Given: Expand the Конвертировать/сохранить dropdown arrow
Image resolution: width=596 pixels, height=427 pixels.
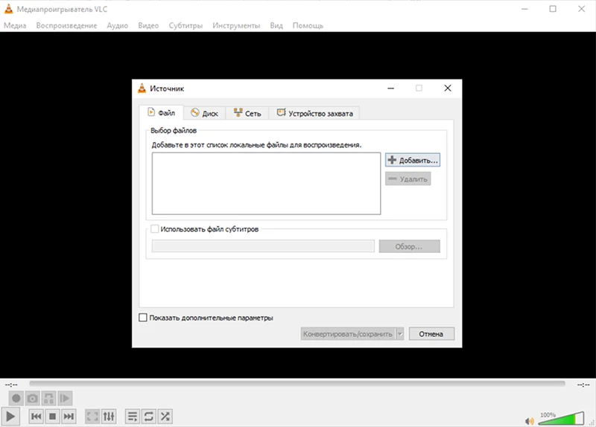Looking at the screenshot, I should (x=400, y=334).
